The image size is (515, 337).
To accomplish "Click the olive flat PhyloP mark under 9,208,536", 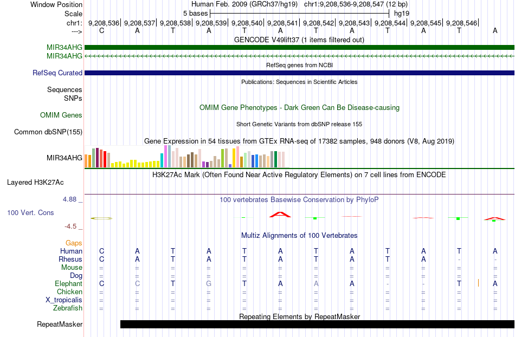I will point(101,218).
